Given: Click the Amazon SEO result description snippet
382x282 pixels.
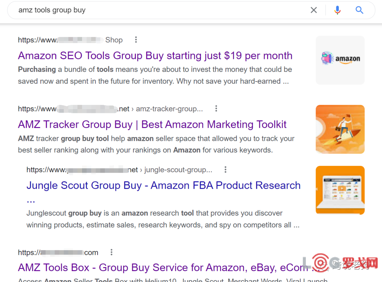Looking at the screenshot, I should coord(155,75).
